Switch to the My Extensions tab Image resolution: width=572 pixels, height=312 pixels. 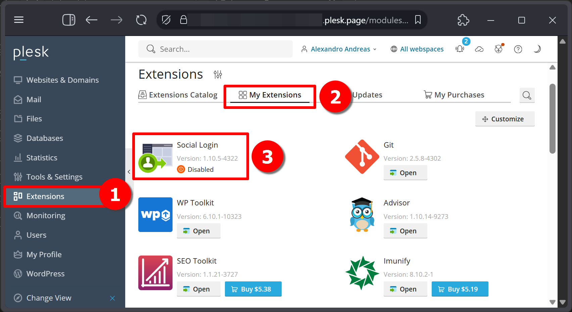(270, 95)
